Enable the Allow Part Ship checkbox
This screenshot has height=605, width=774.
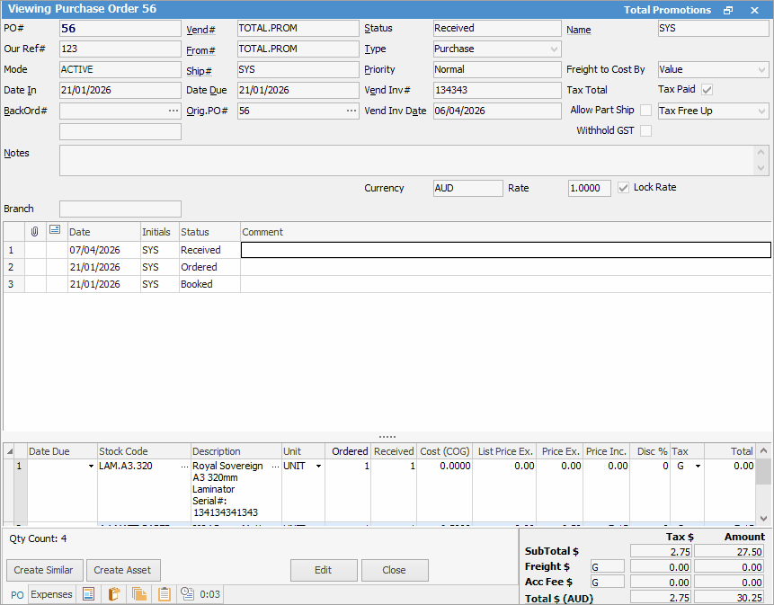pyautogui.click(x=645, y=110)
